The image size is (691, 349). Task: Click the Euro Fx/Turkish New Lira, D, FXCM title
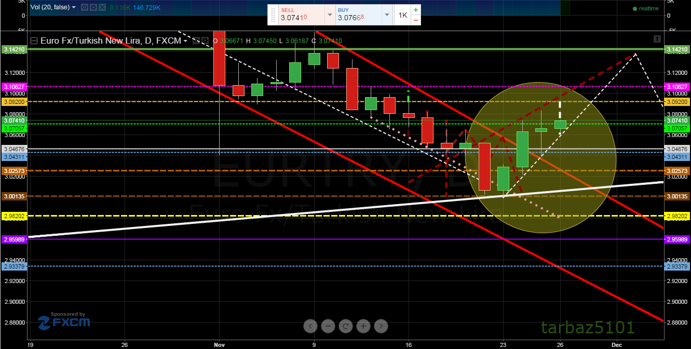[110, 41]
